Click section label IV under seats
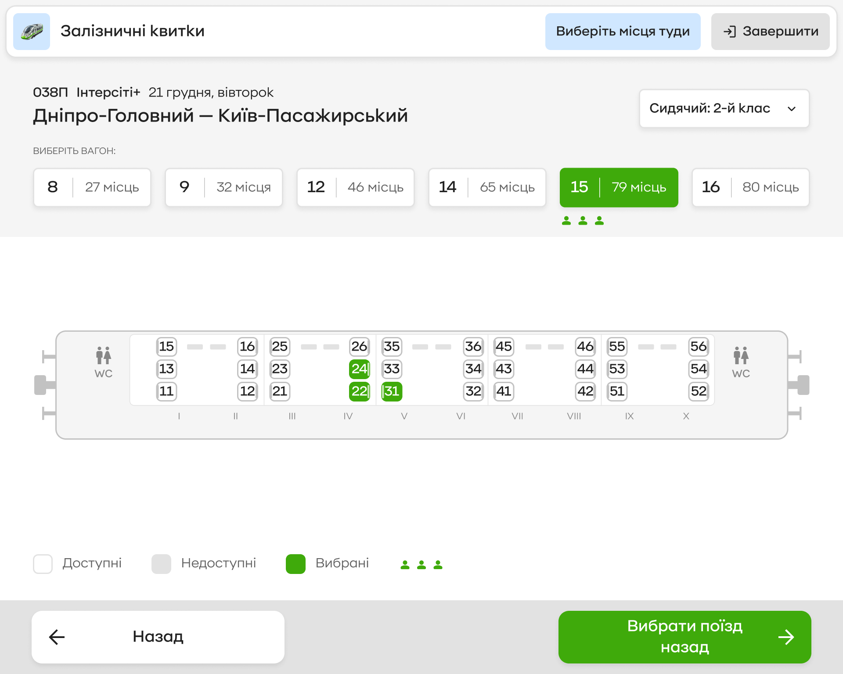 coord(348,416)
